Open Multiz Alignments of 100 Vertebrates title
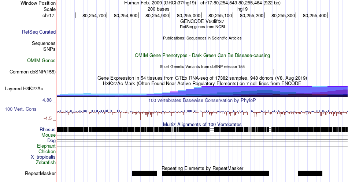Screen dimensions: 348x182 (202, 124)
